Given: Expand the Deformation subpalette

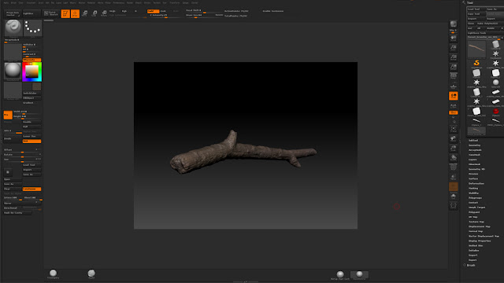Looking at the screenshot, I should click(476, 183).
